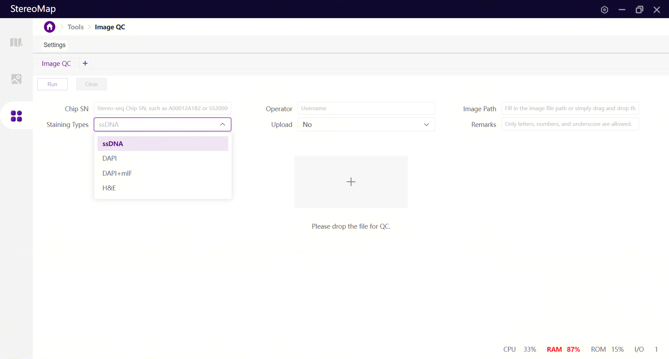Click the CPU 33% status indicator
Image resolution: width=669 pixels, height=359 pixels.
(520, 349)
